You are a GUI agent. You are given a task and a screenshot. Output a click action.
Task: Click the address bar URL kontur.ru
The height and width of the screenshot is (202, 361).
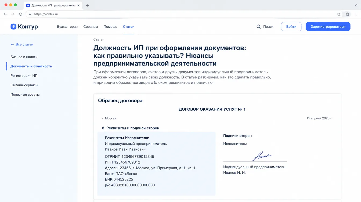(46, 14)
